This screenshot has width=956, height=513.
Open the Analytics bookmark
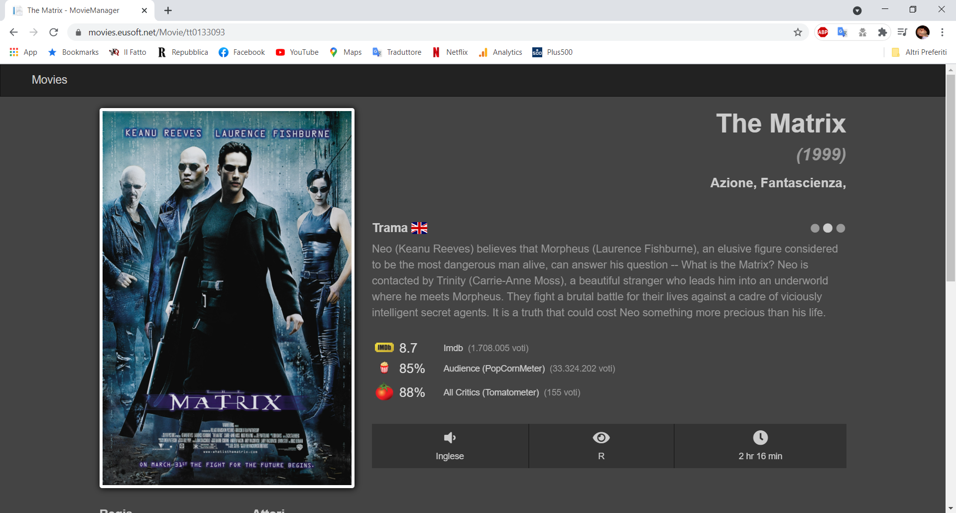(500, 52)
